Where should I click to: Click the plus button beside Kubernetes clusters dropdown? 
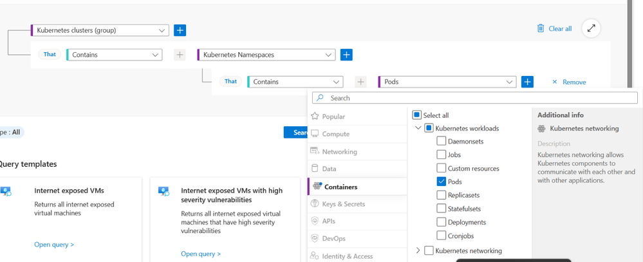180,30
